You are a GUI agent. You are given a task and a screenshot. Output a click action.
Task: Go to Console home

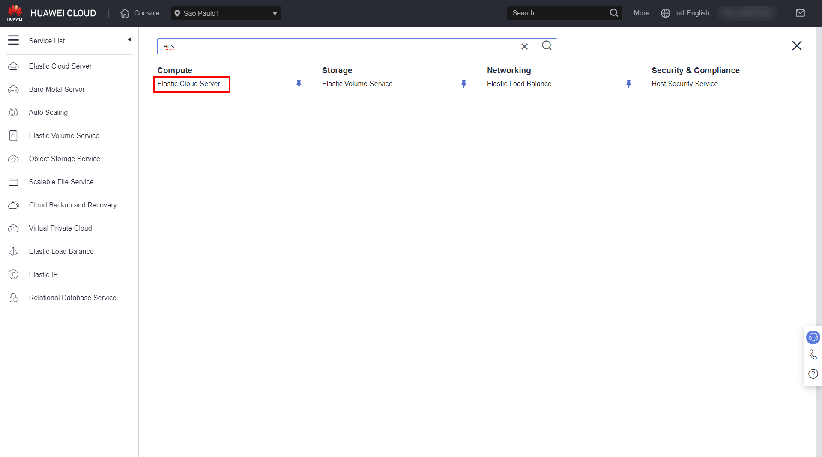tap(140, 13)
